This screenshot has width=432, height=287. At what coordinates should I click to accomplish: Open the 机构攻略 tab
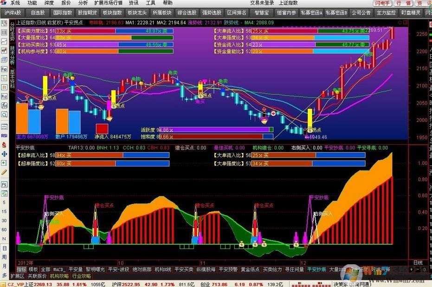pos(59,276)
